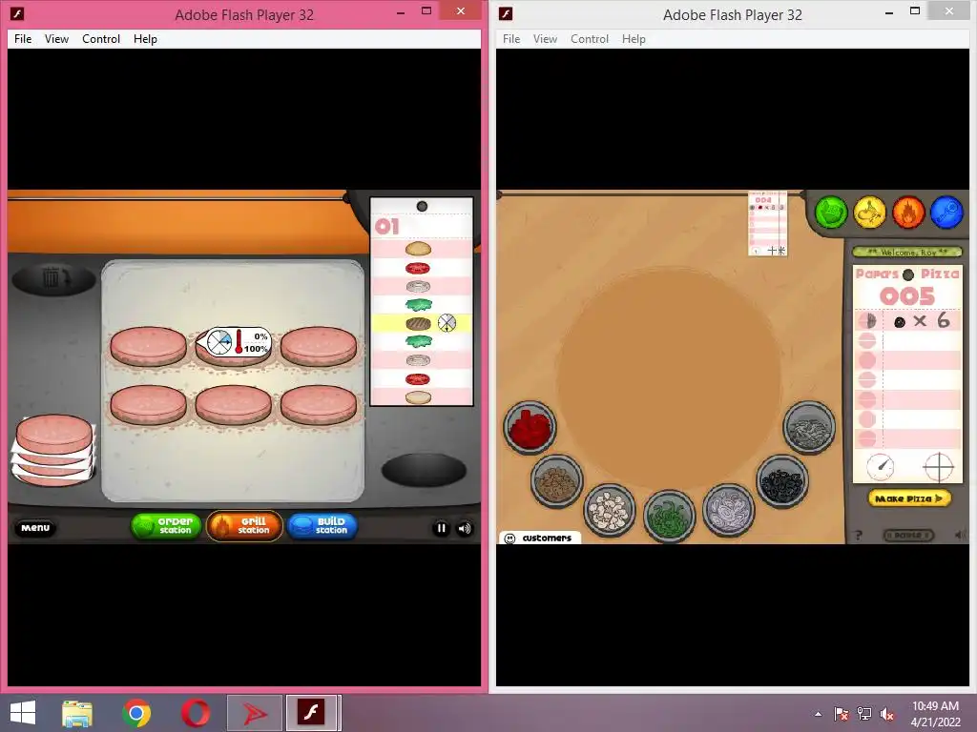Image resolution: width=977 pixels, height=732 pixels.
Task: Show hidden system tray icons
Action: point(818,714)
